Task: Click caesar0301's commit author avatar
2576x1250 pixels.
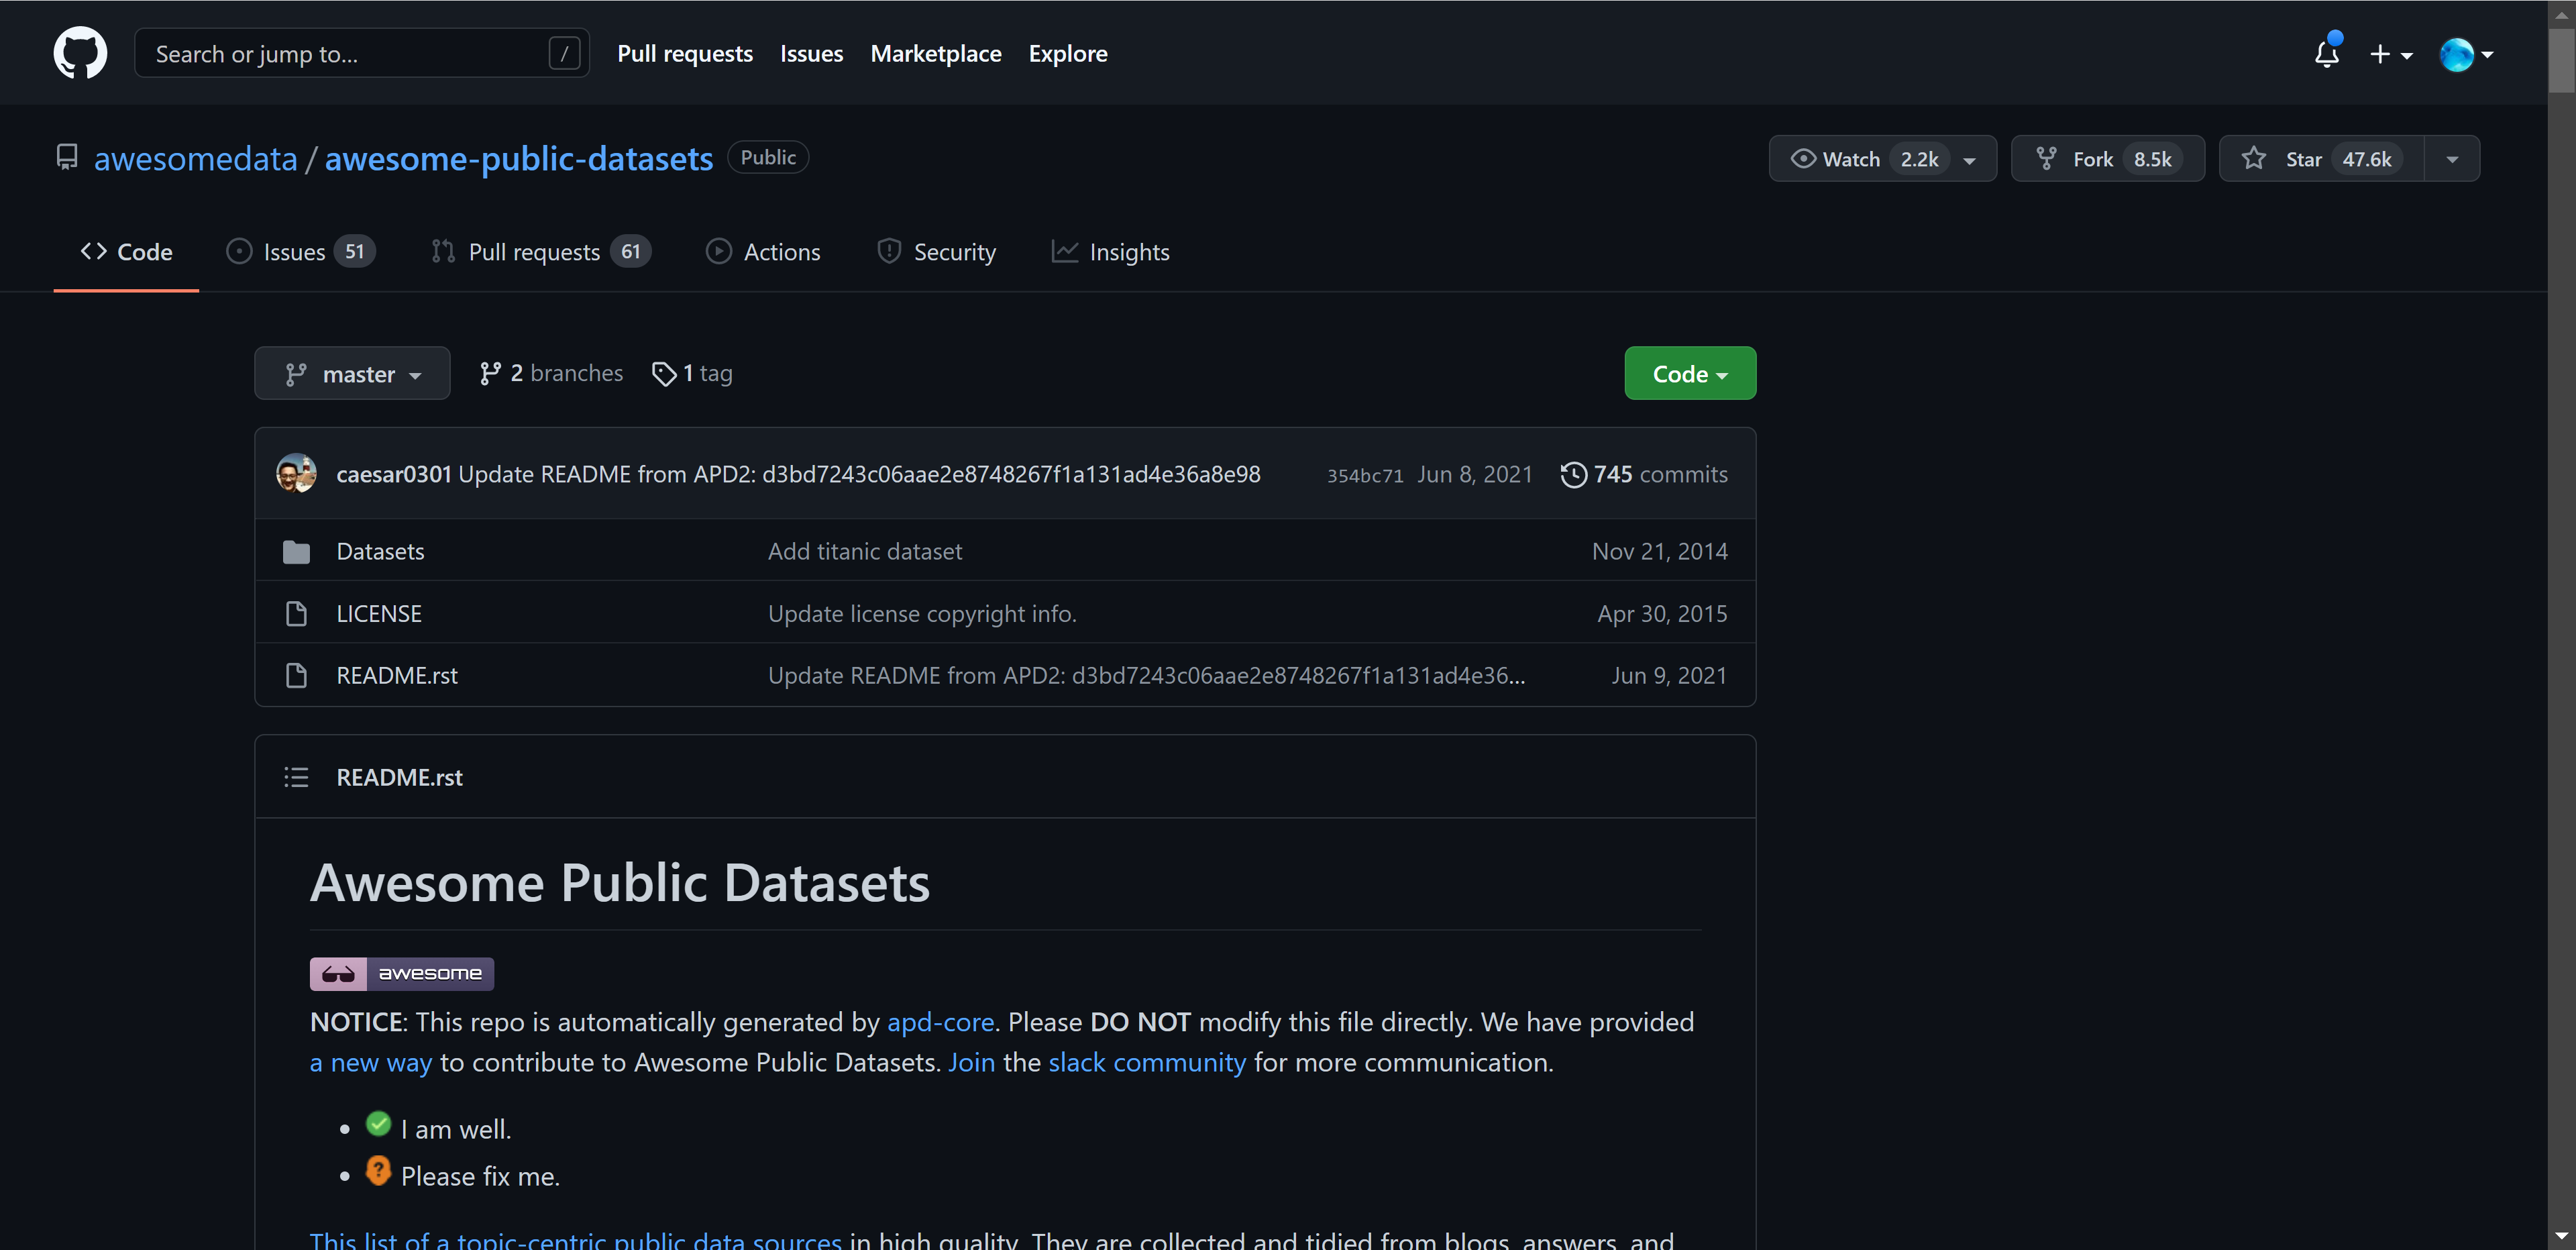Action: [x=296, y=473]
